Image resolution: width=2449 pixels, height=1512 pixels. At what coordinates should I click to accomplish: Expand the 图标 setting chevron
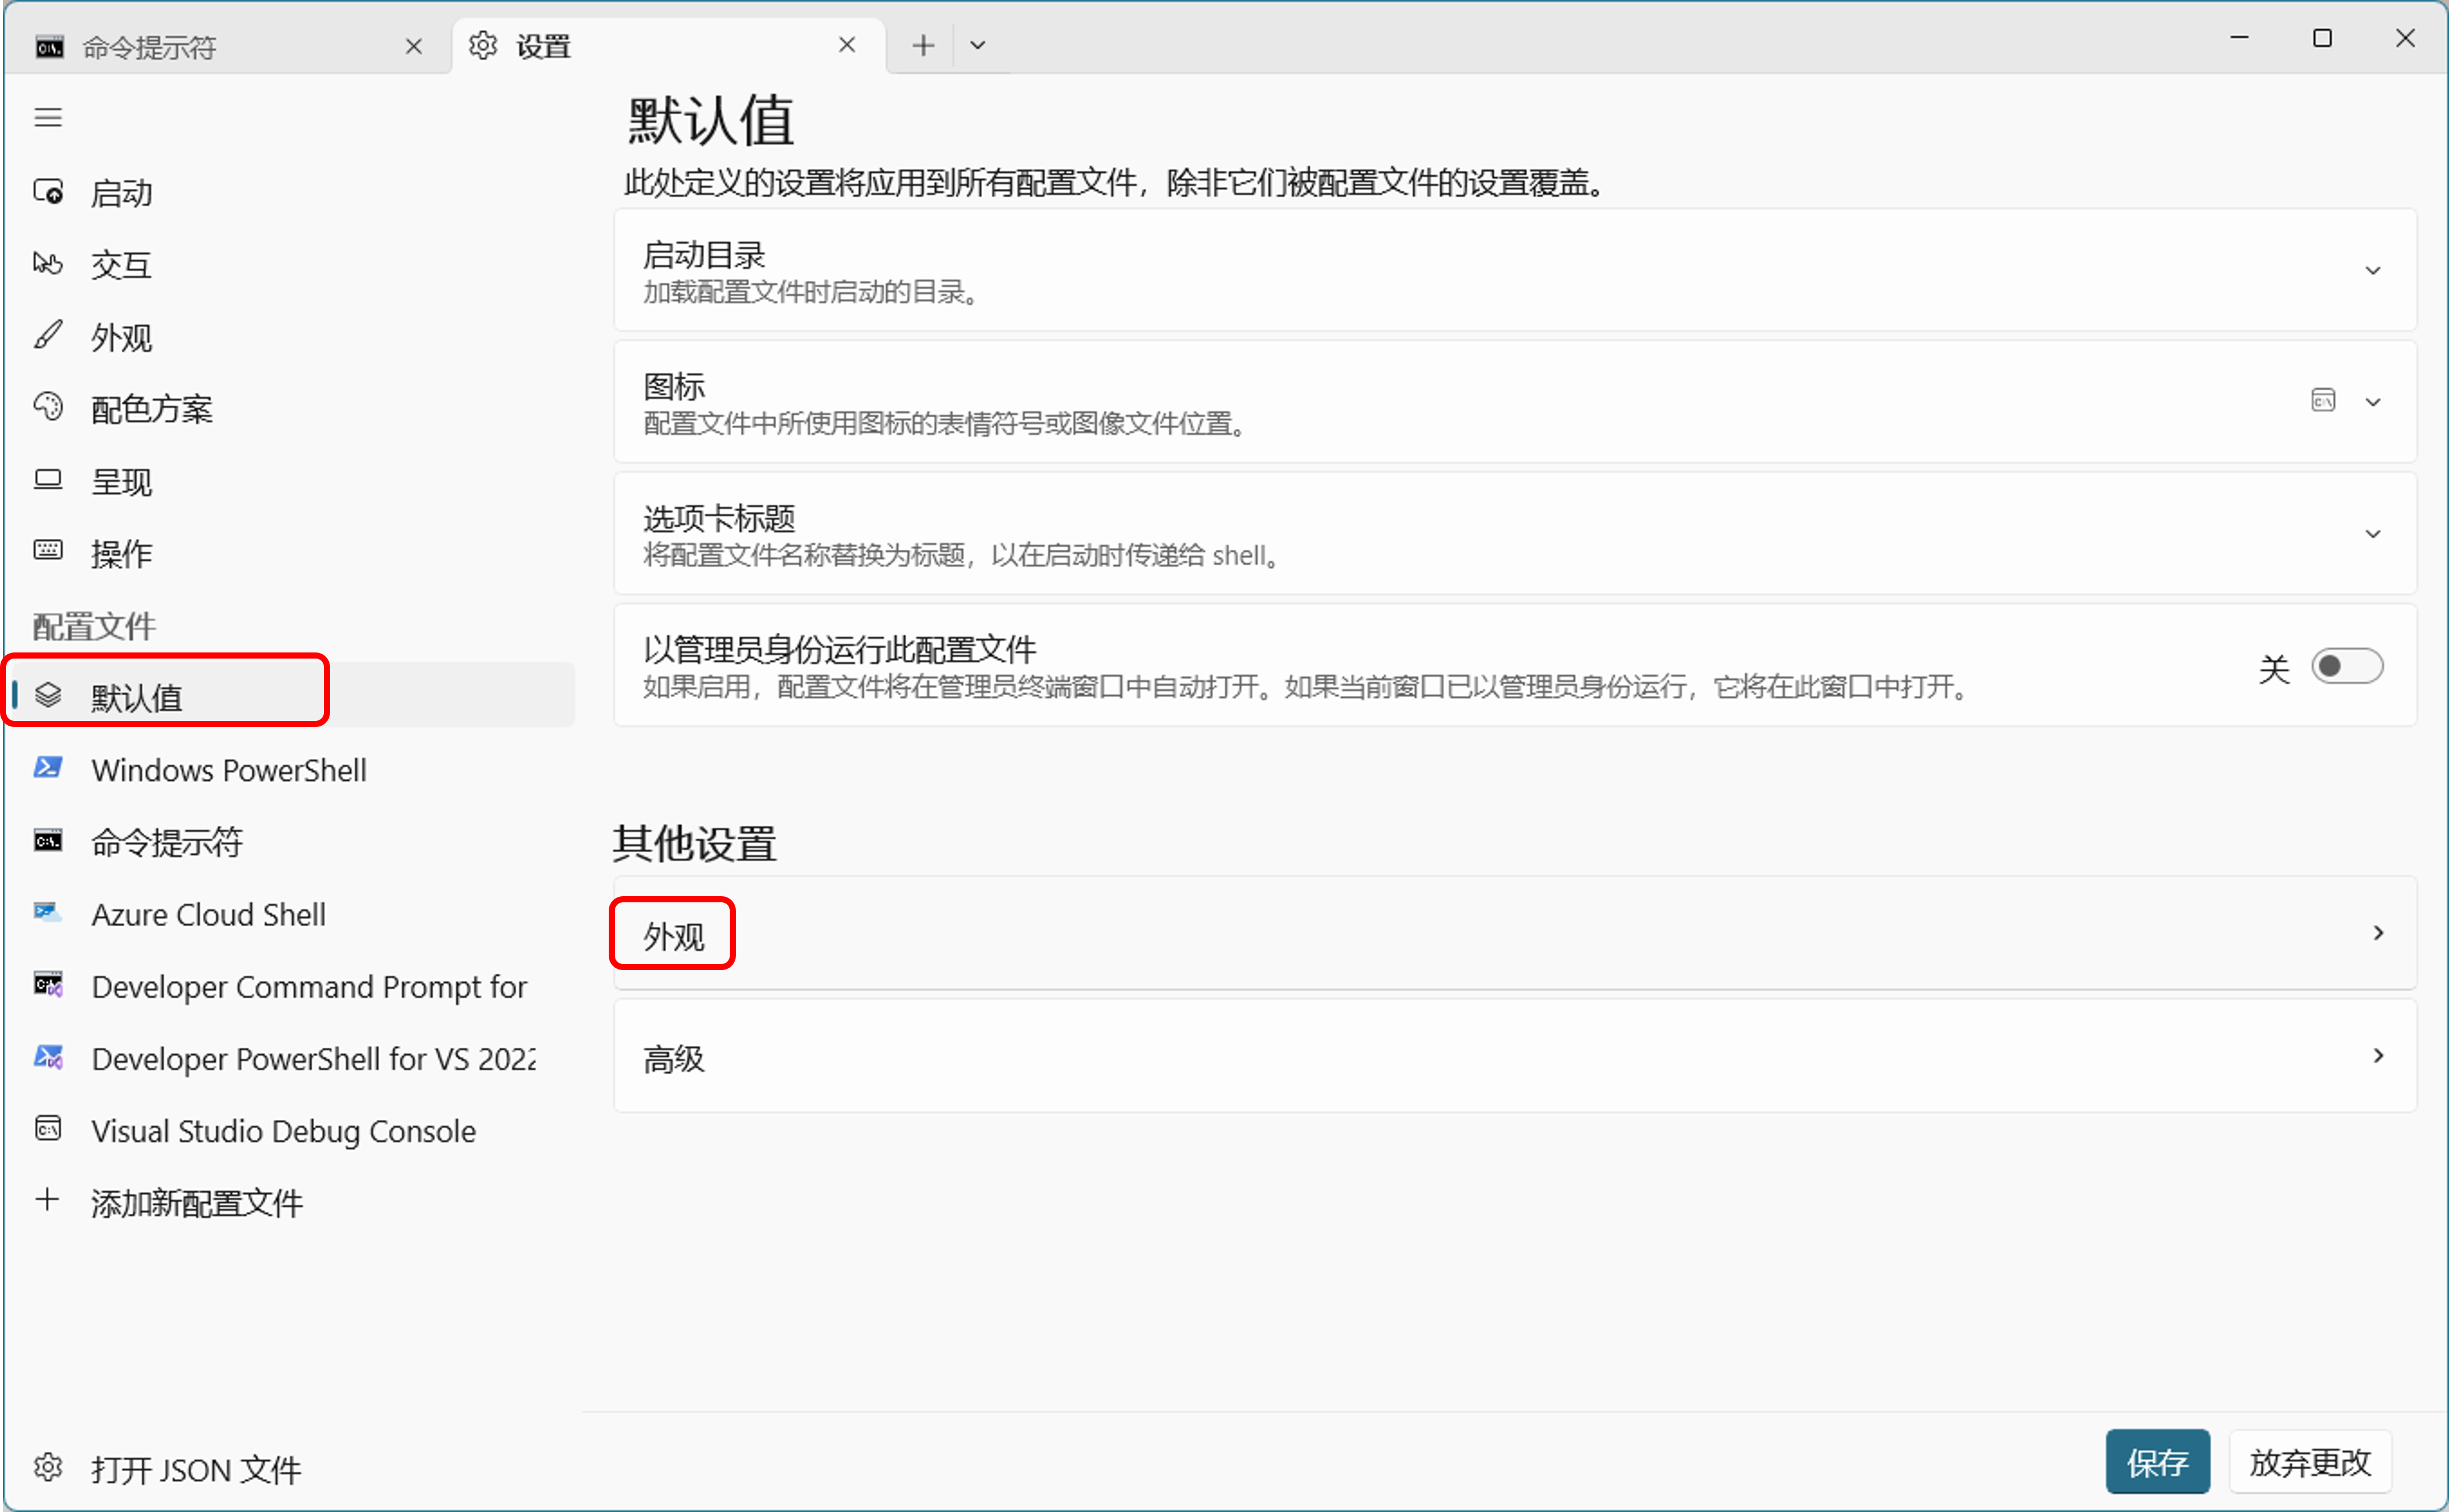click(2372, 402)
